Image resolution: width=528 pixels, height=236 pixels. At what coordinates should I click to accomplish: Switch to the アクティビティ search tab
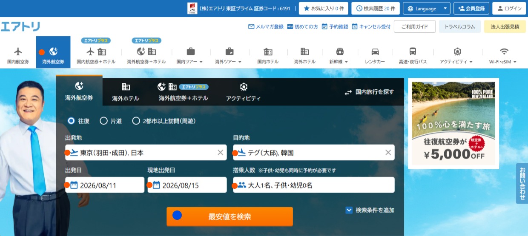tap(244, 92)
